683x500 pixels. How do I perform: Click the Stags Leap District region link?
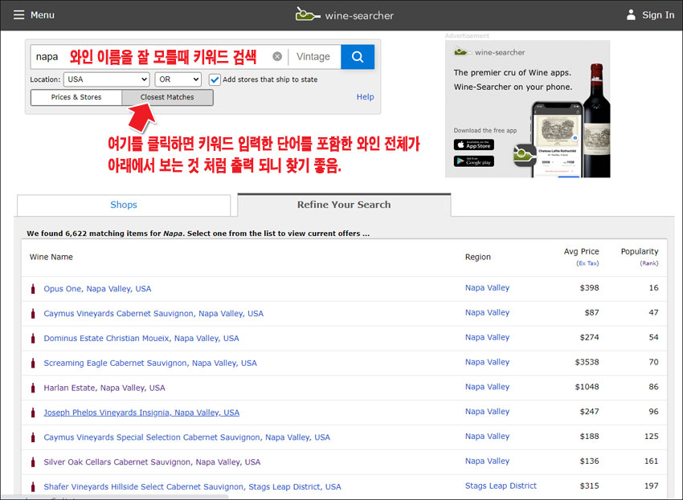[501, 486]
